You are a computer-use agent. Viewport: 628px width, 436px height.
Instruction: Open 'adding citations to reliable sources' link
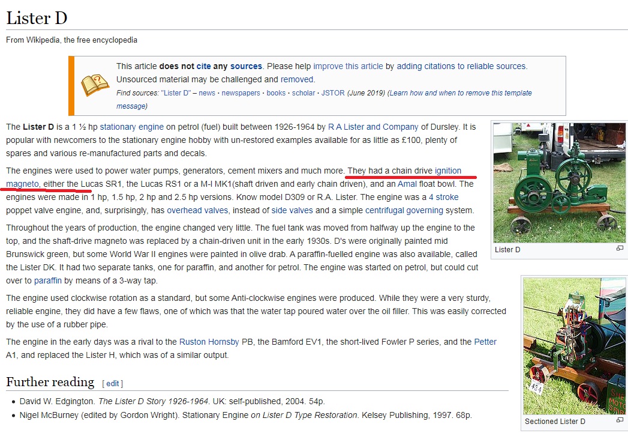pos(461,66)
